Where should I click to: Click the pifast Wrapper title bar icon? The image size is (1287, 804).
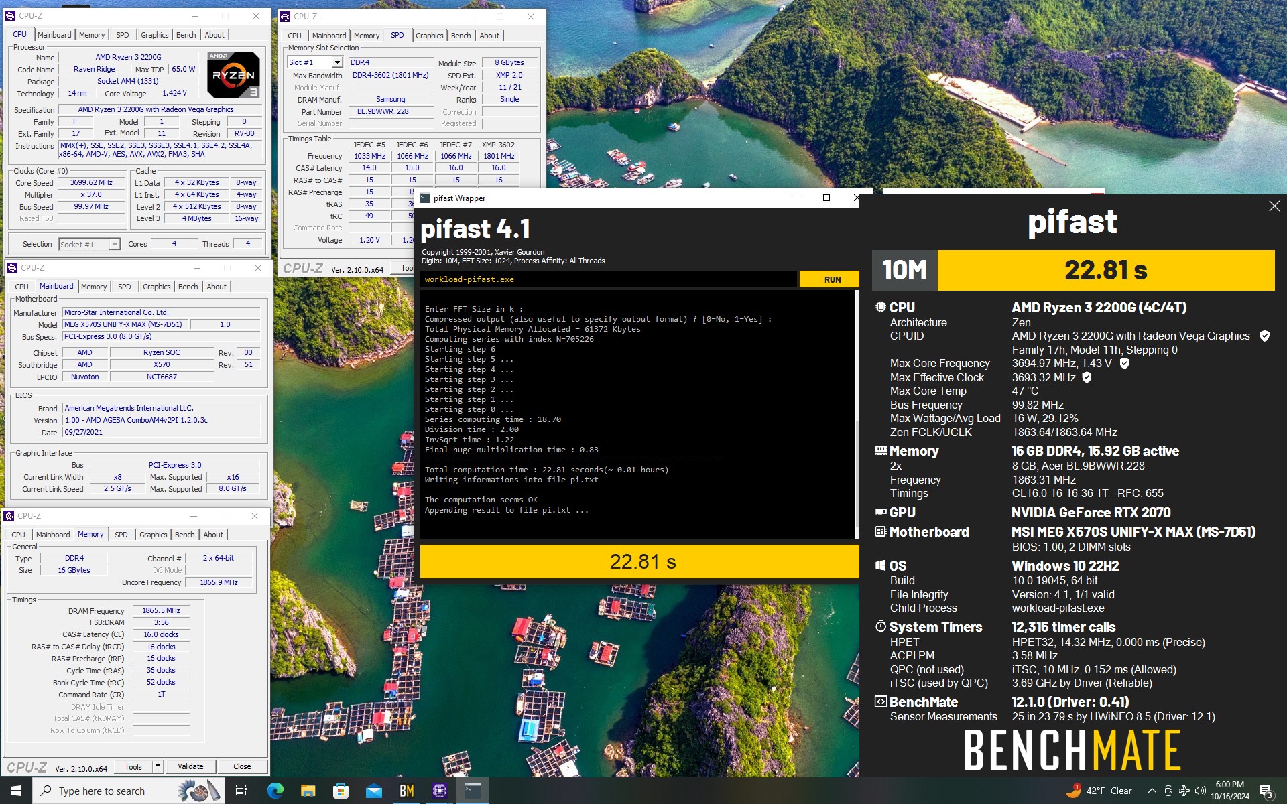[424, 198]
